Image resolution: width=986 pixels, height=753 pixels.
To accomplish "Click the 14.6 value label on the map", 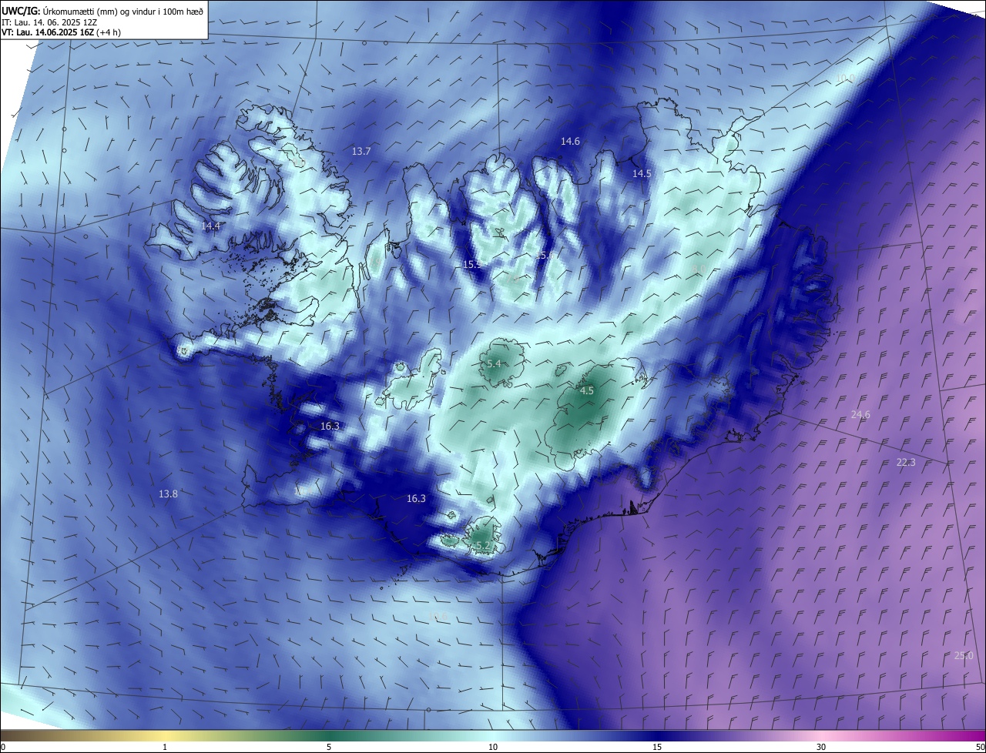I will point(570,141).
